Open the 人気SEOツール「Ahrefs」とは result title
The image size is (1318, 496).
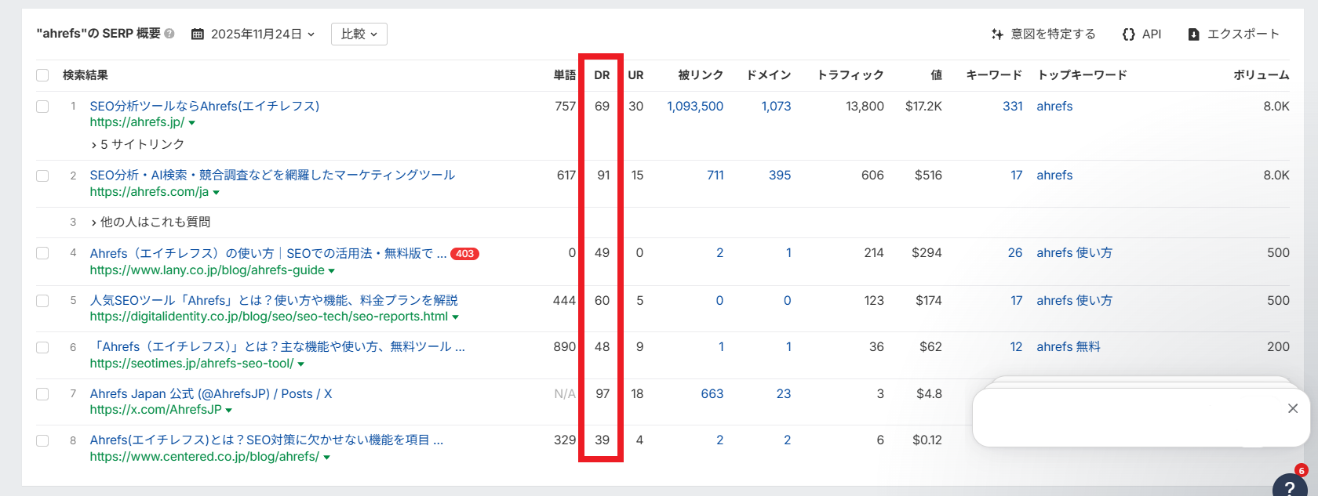pos(274,300)
